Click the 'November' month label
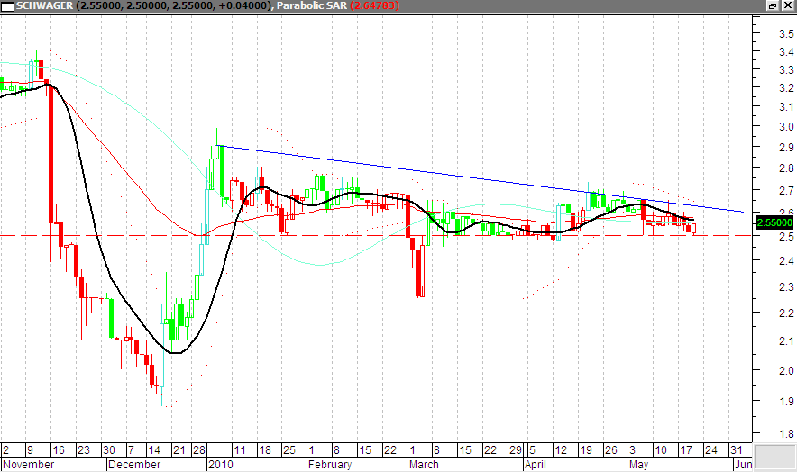This screenshot has height=472, width=797. click(x=29, y=465)
